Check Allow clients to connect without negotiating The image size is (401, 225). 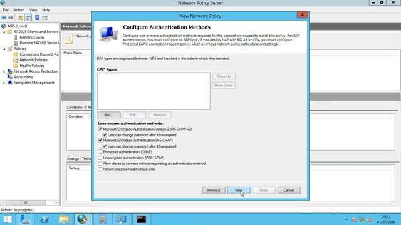100,163
